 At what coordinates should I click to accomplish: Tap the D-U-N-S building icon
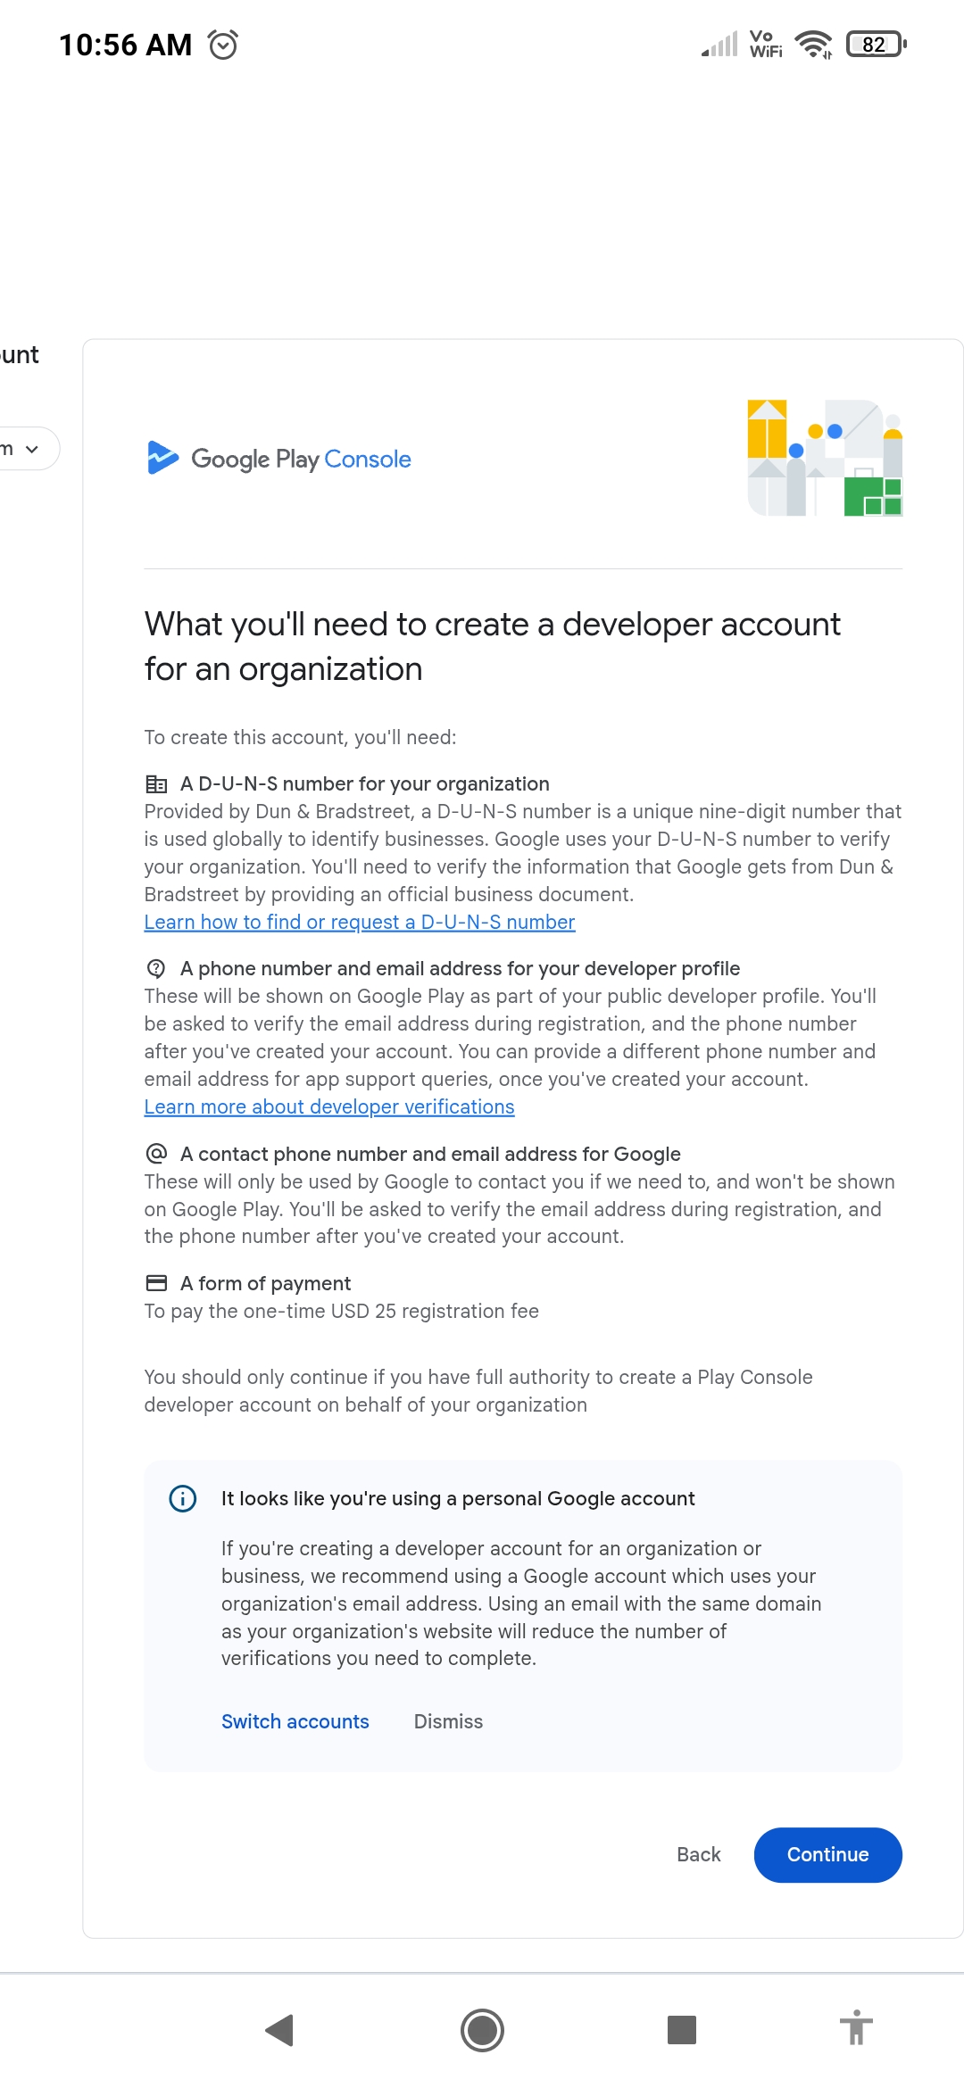click(156, 784)
